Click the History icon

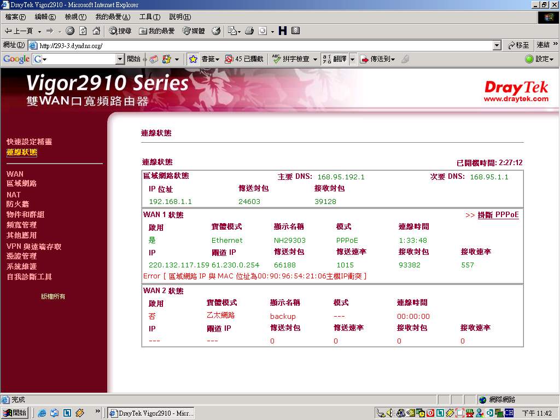click(x=215, y=31)
